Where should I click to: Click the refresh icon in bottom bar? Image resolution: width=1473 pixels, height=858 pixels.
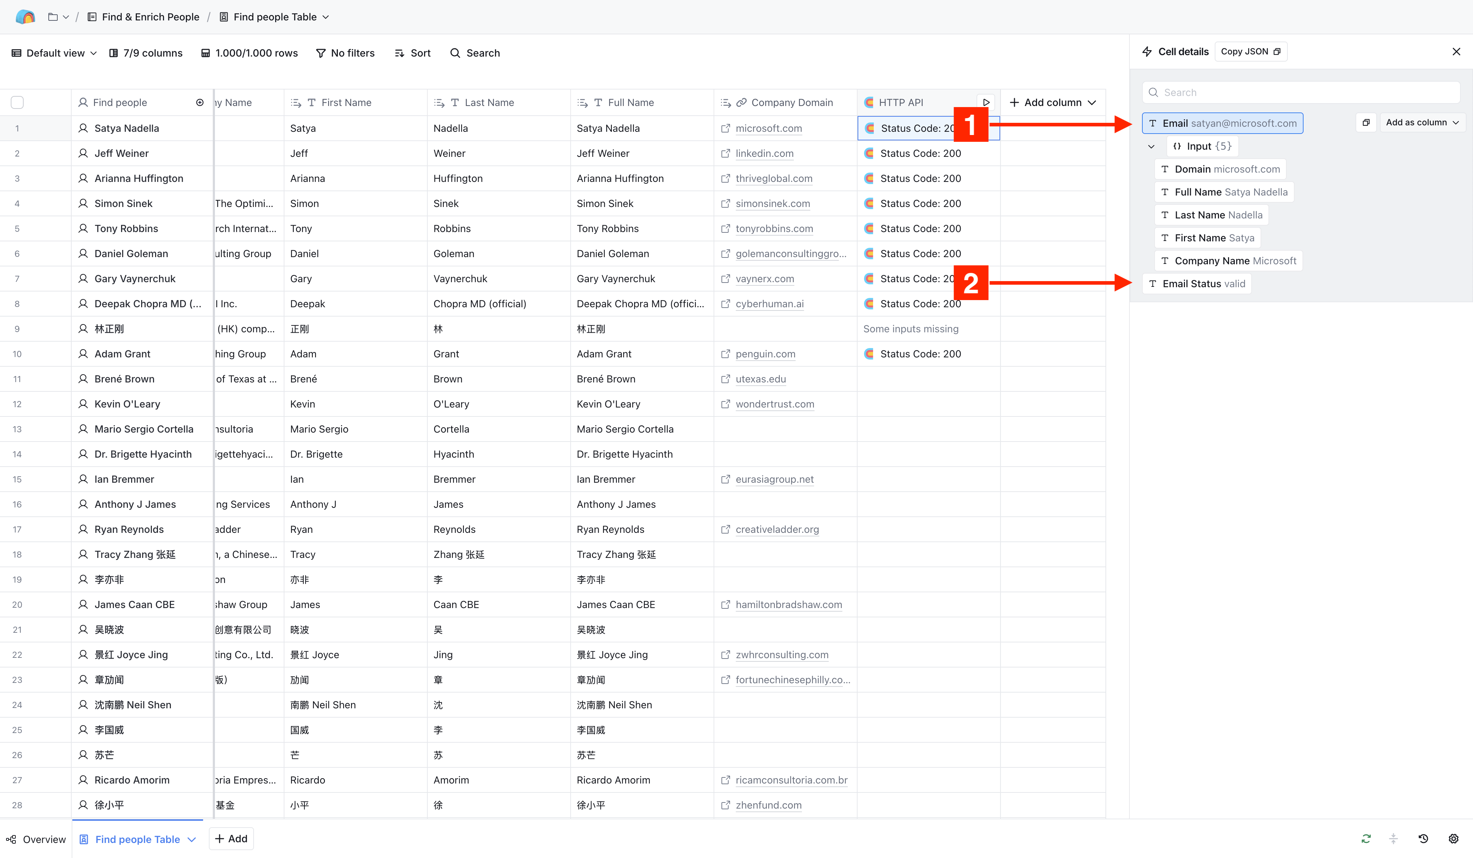tap(1366, 839)
